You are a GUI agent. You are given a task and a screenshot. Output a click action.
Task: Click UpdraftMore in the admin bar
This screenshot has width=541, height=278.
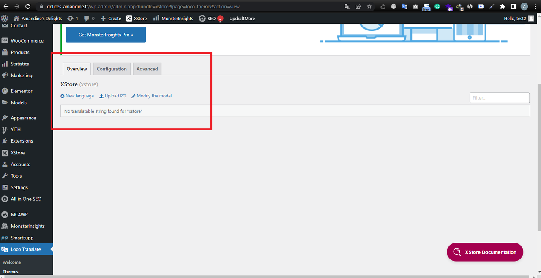tap(242, 18)
